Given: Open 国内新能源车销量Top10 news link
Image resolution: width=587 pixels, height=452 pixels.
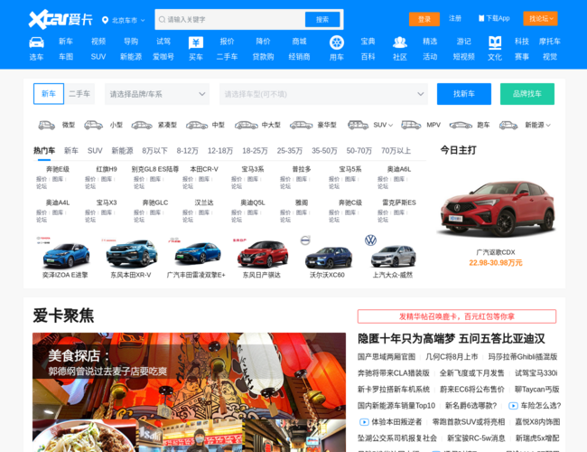Looking at the screenshot, I should pyautogui.click(x=396, y=406).
